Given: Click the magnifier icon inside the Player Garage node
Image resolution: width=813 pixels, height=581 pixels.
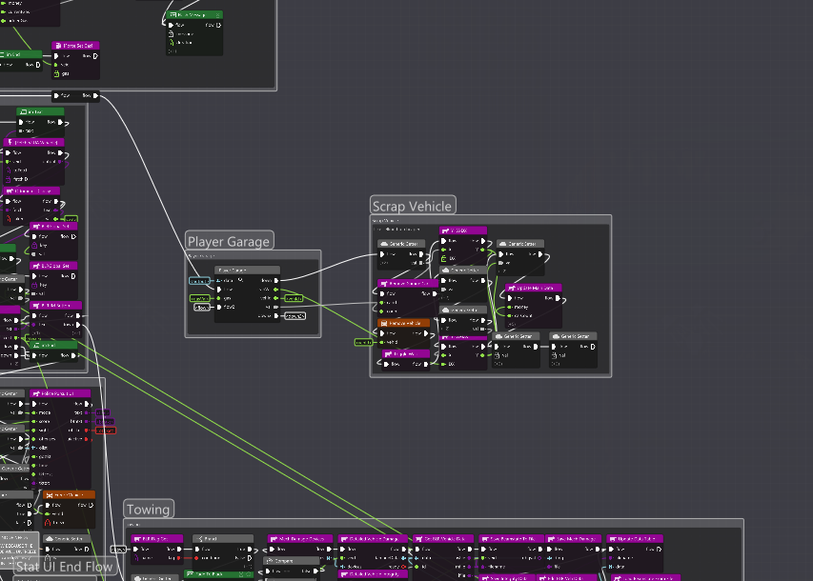Looking at the screenshot, I should pyautogui.click(x=240, y=280).
